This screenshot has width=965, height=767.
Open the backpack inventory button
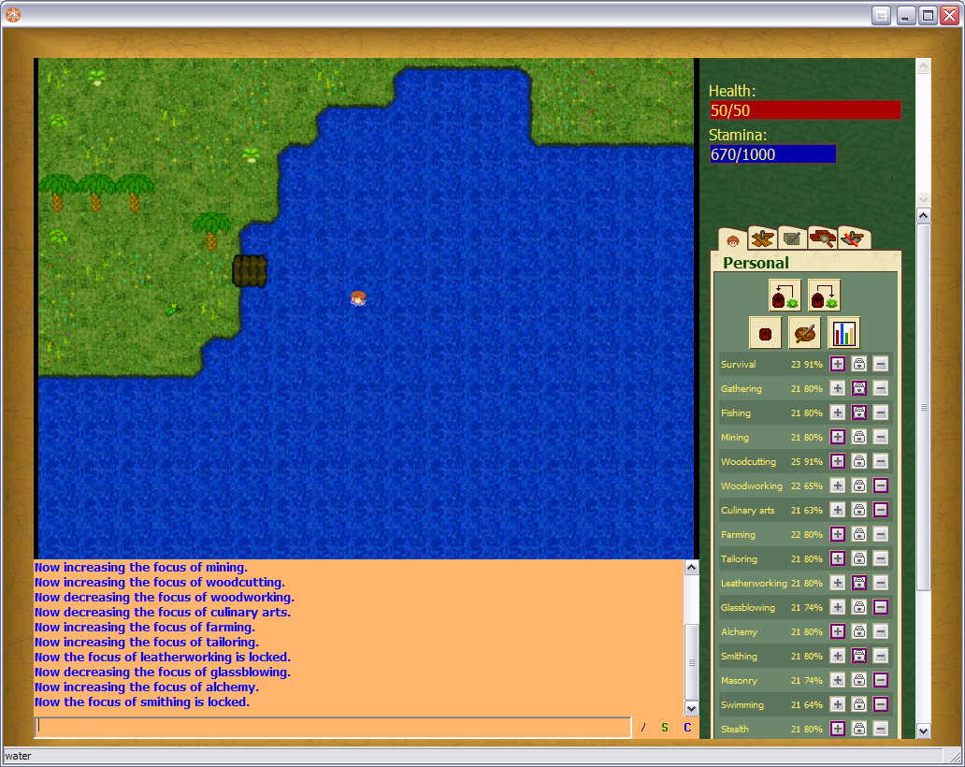click(x=765, y=334)
